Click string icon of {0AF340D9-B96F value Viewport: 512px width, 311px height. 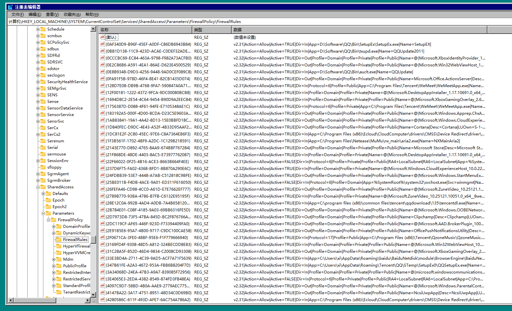pyautogui.click(x=103, y=44)
